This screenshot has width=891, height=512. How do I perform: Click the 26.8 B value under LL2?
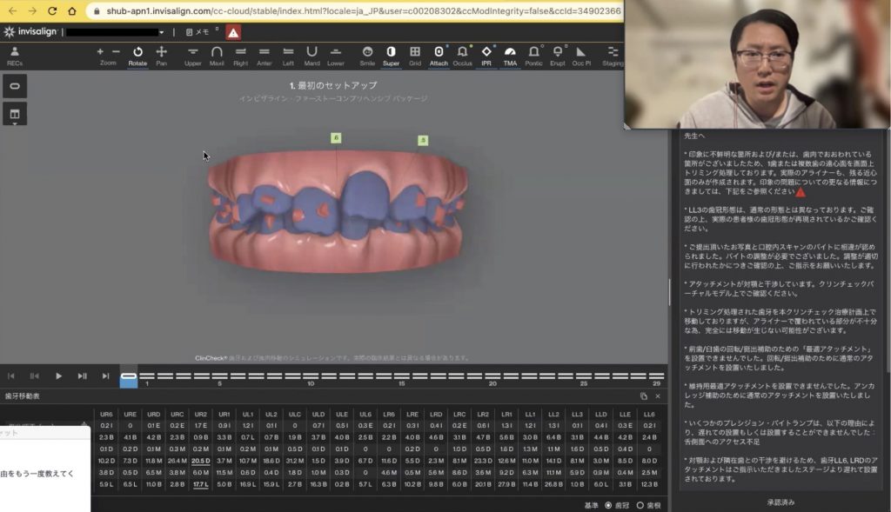pos(554,485)
